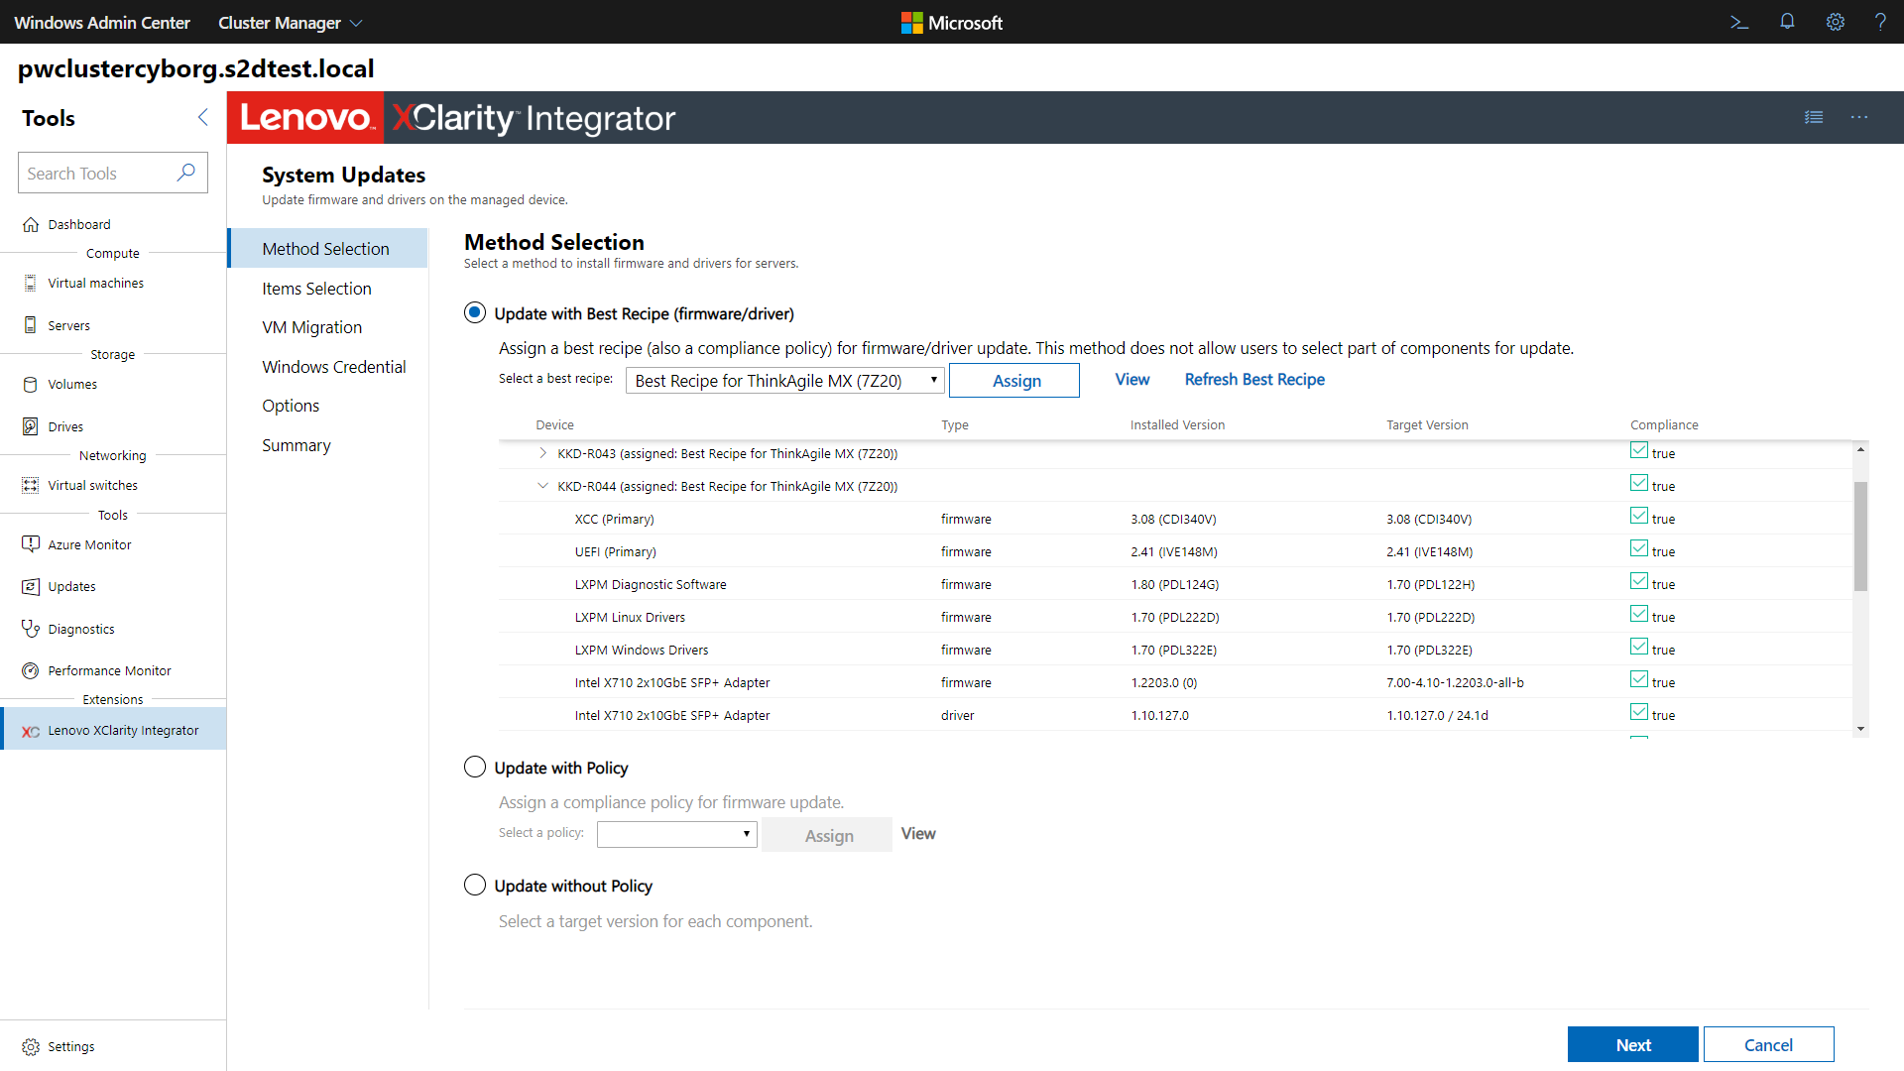1904x1071 pixels.
Task: Select Update with Best Recipe radio button
Action: [475, 312]
